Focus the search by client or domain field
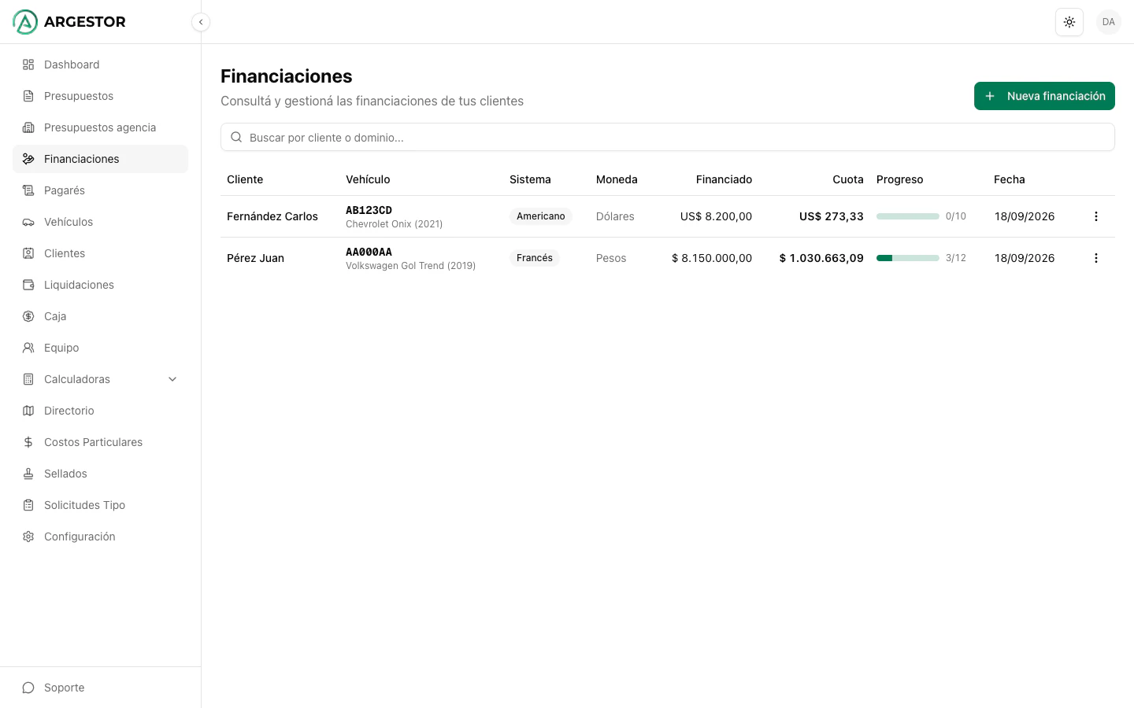This screenshot has width=1134, height=708. (x=668, y=137)
